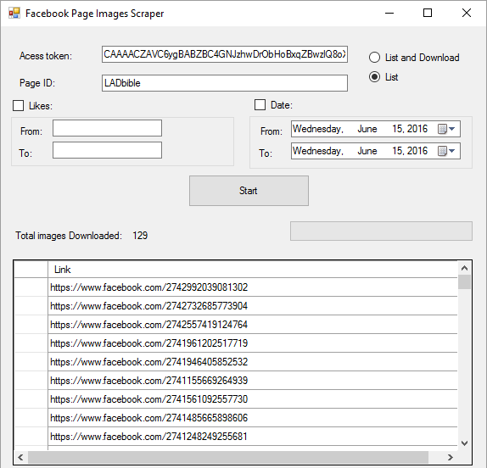This screenshot has height=468, width=487.
Task: Enable the Date filter checkbox
Action: [260, 105]
